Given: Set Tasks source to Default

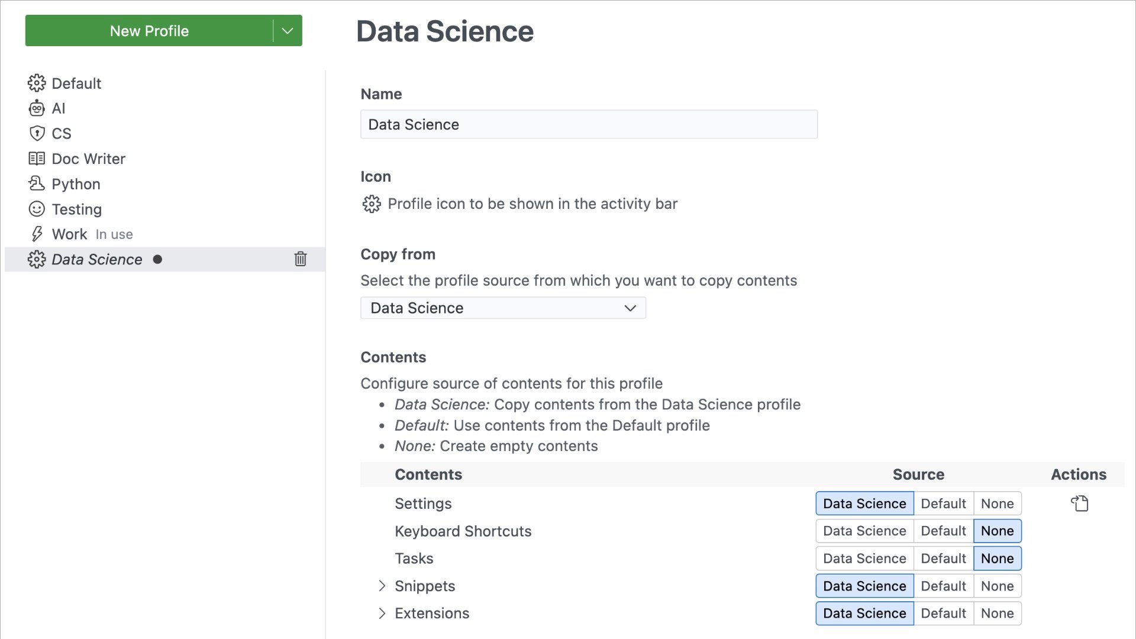Looking at the screenshot, I should point(943,559).
